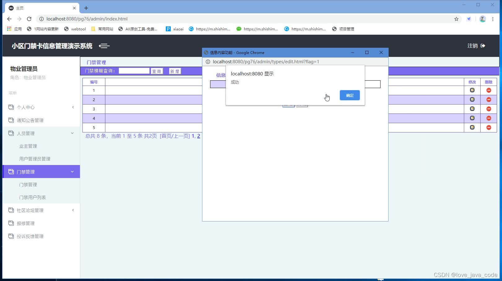Open the 常用网站 bookmark folder
This screenshot has height=281, width=502.
[x=102, y=29]
